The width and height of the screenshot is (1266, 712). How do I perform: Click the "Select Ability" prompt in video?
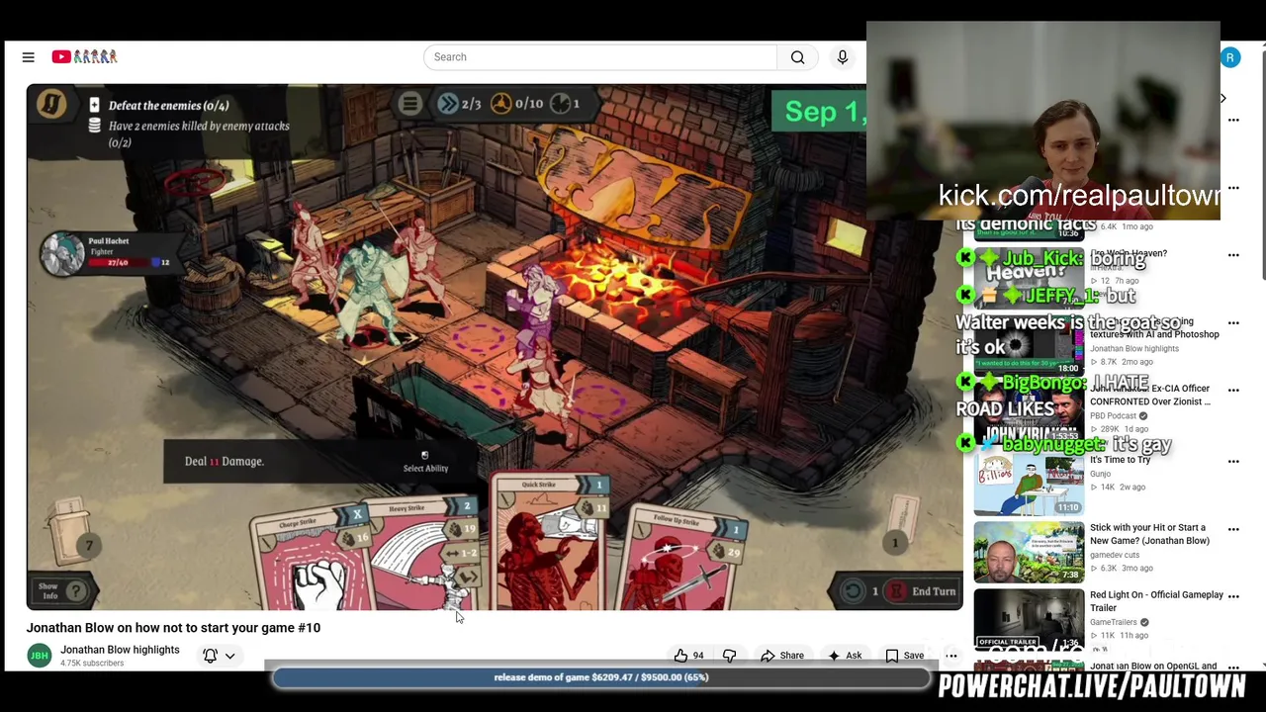(425, 463)
